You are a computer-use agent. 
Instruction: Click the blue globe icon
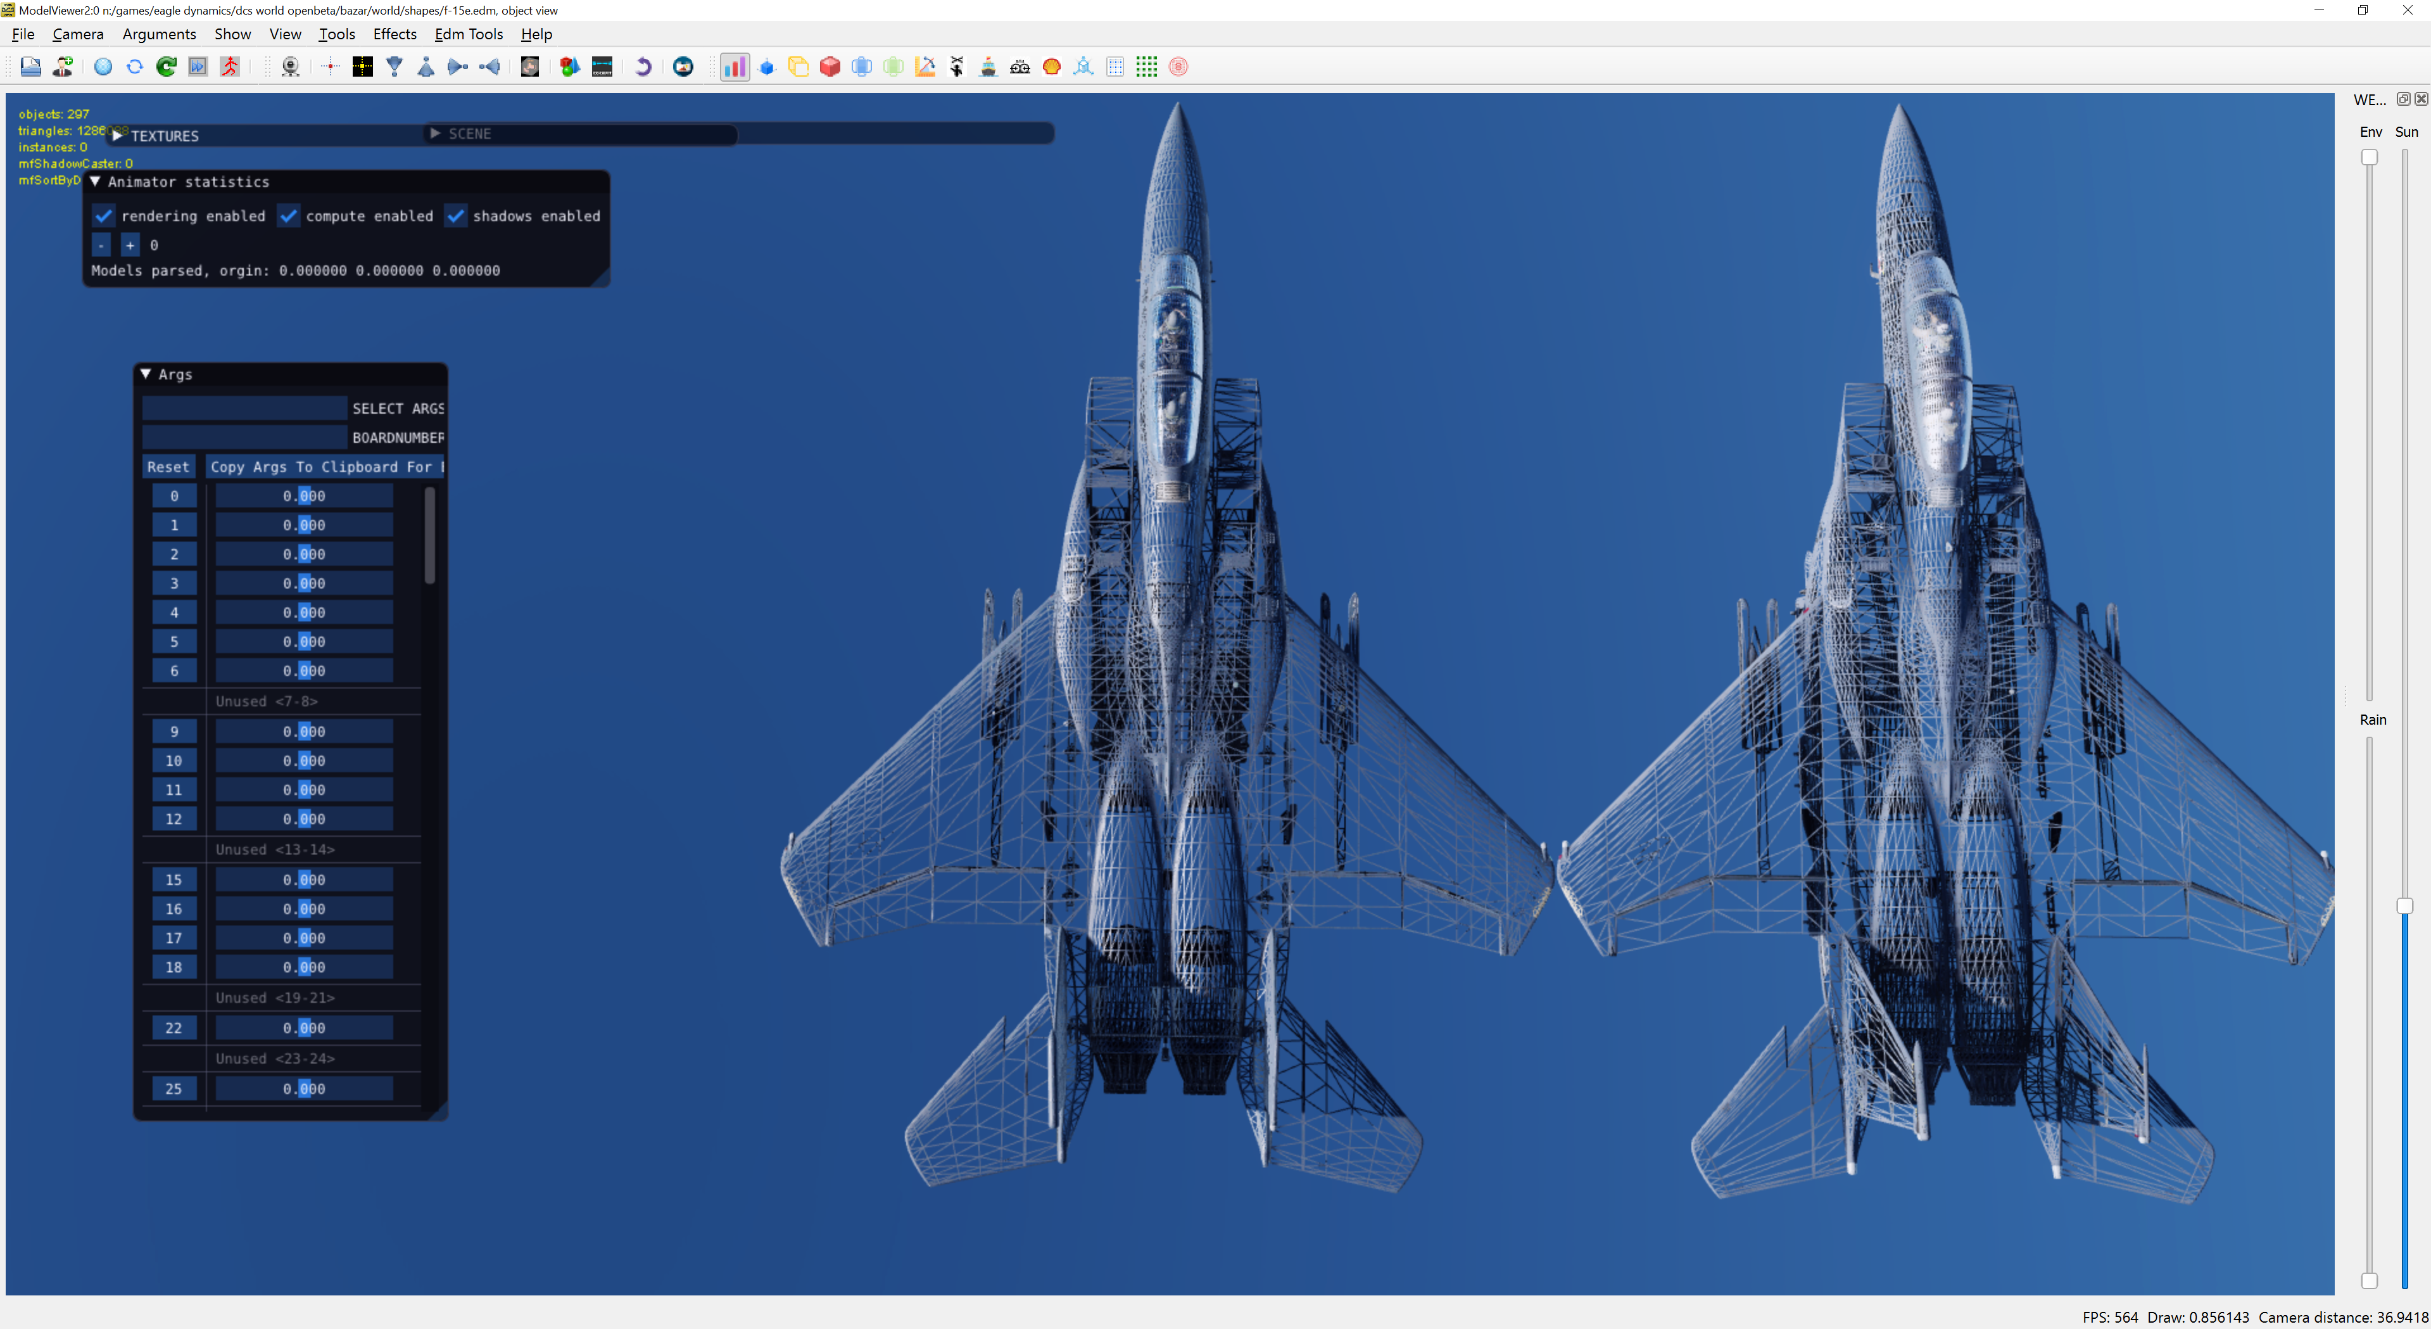[103, 67]
